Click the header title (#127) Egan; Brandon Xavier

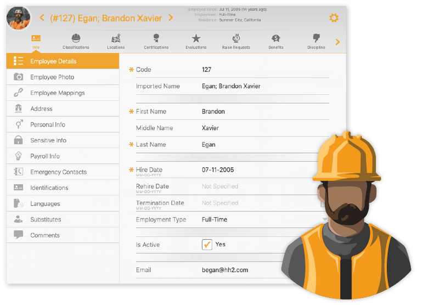[x=106, y=18]
